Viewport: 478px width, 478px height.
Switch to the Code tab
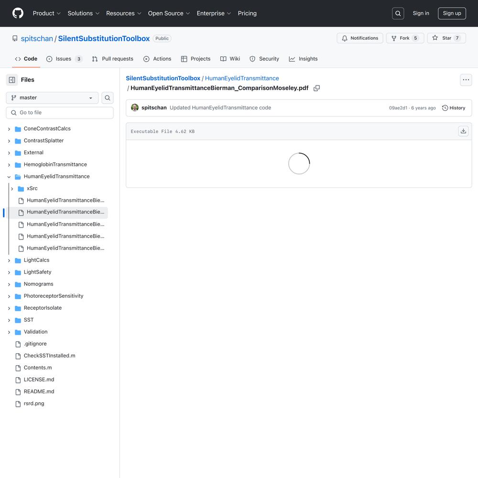coord(26,59)
